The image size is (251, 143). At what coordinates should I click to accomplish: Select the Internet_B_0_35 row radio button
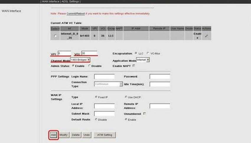click(x=55, y=36)
